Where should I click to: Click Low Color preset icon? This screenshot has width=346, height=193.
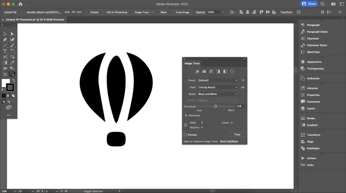point(211,72)
